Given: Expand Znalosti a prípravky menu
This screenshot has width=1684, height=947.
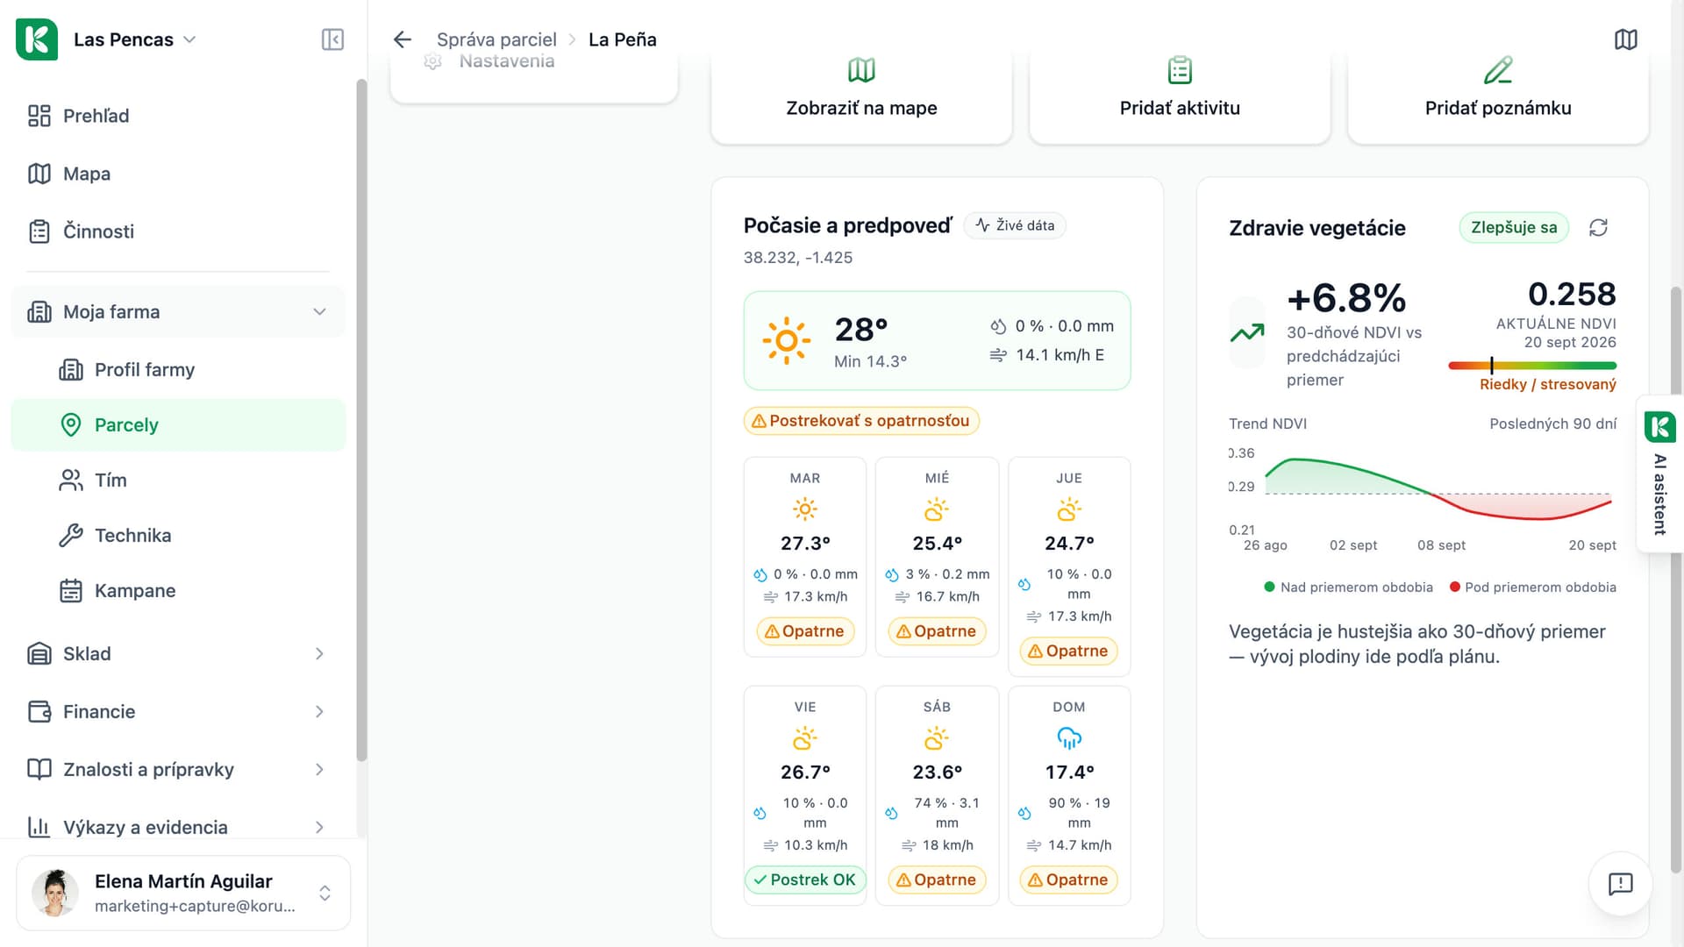Looking at the screenshot, I should [x=178, y=770].
